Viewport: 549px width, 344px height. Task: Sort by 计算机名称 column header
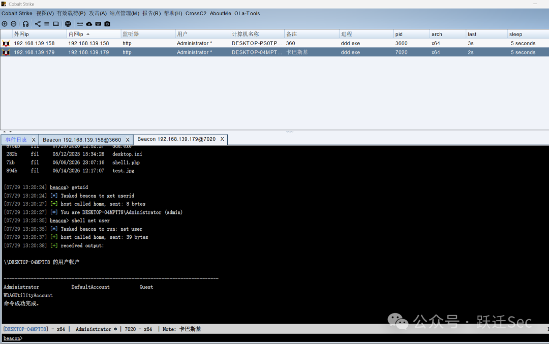257,34
